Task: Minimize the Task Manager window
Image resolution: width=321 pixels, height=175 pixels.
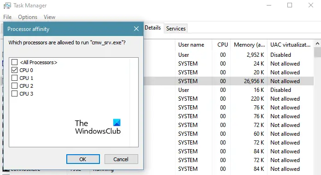Action: click(269, 5)
